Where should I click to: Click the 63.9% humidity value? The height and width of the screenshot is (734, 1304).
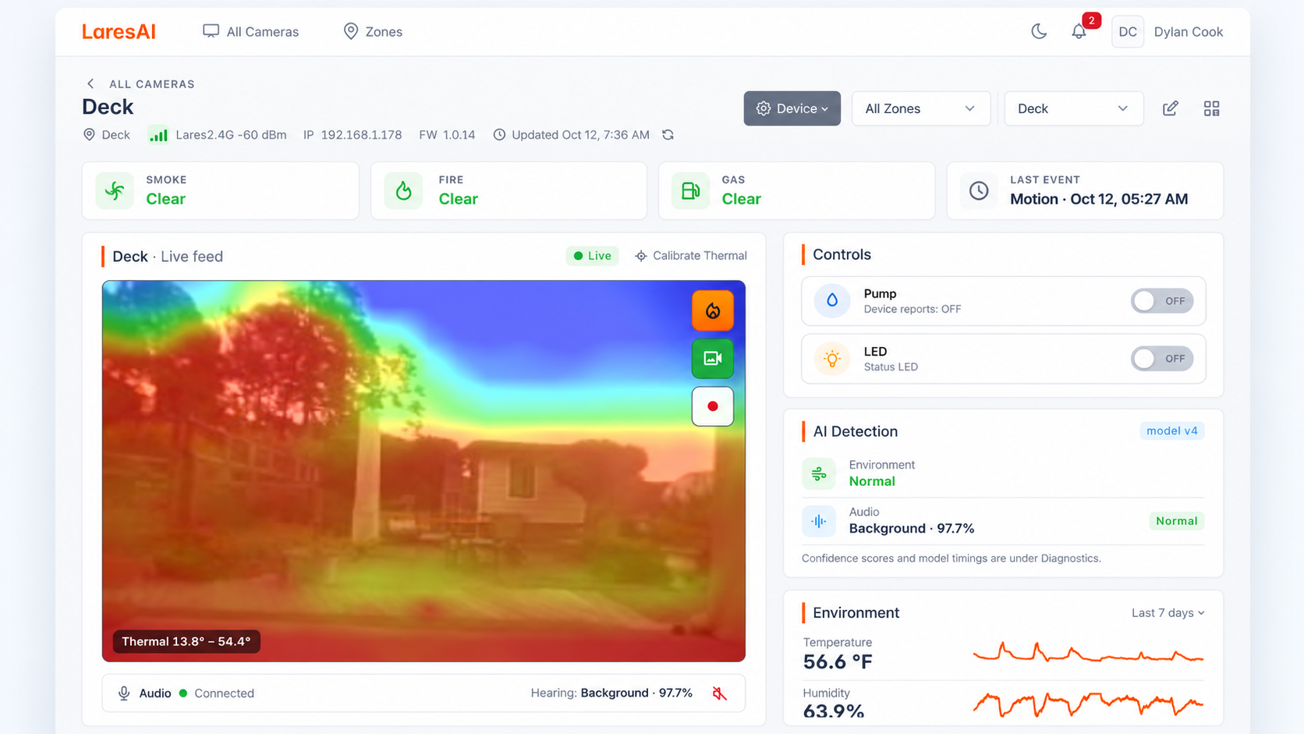click(x=834, y=711)
